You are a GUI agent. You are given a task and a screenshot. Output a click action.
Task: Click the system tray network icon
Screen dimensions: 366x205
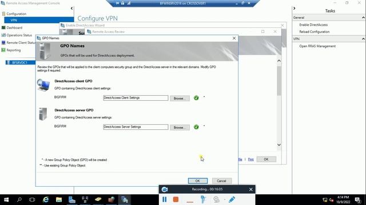pos(325,200)
